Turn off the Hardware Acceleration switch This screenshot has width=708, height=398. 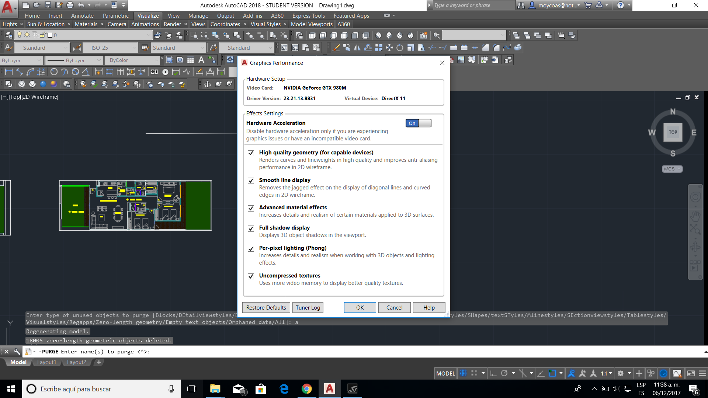point(418,123)
